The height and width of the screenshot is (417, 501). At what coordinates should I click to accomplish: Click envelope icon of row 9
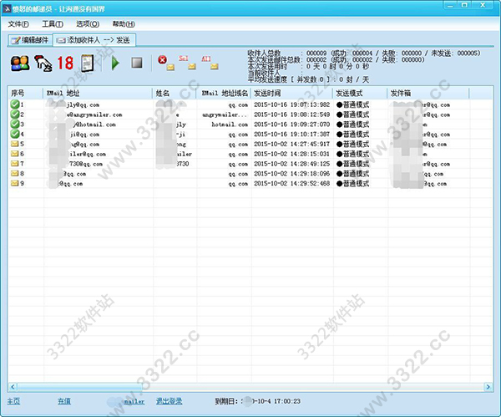(15, 183)
